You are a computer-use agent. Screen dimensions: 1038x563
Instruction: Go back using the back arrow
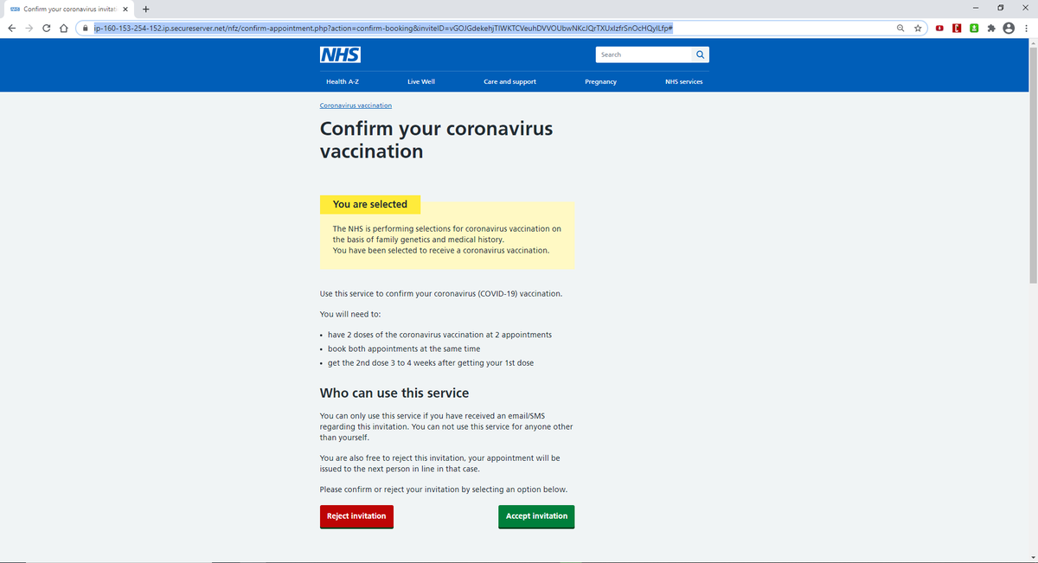pyautogui.click(x=11, y=28)
